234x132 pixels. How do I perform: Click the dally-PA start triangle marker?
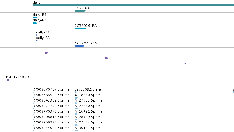point(37,41)
